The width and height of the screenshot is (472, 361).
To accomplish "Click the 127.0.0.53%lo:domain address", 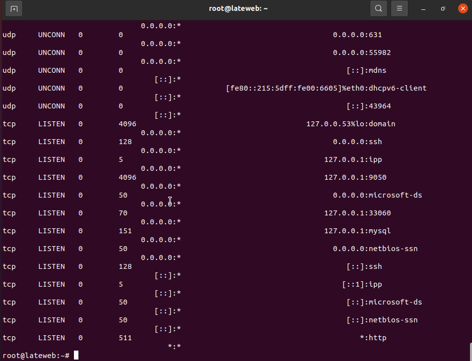I will (350, 124).
